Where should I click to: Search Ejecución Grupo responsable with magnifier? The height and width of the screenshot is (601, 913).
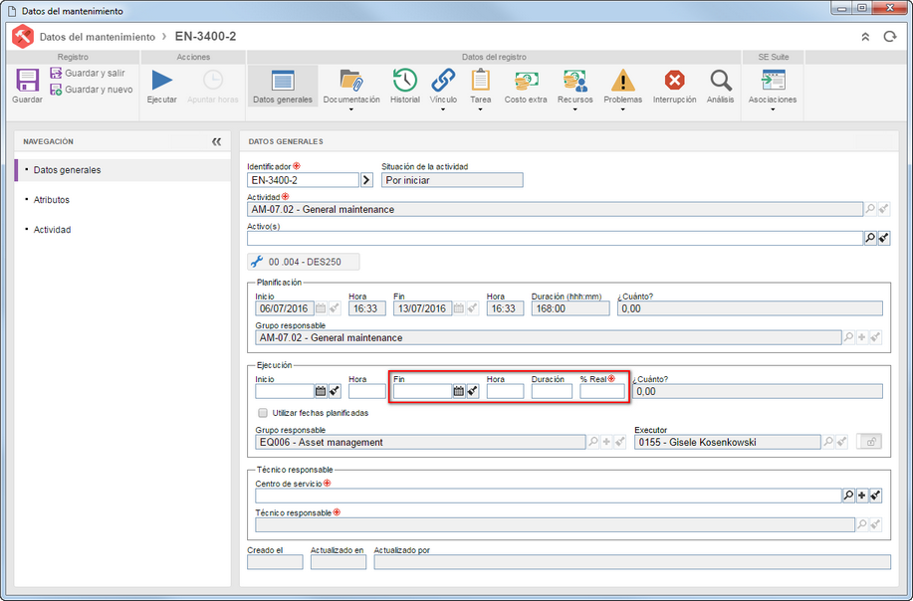[x=592, y=442]
